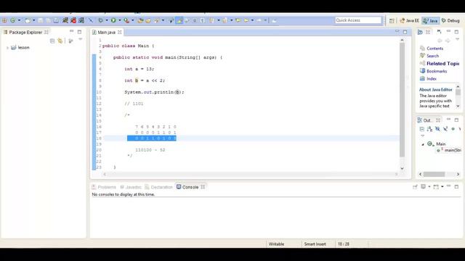This screenshot has height=261, width=465.
Task: Click Display Selected Console icon
Action: pos(423,187)
